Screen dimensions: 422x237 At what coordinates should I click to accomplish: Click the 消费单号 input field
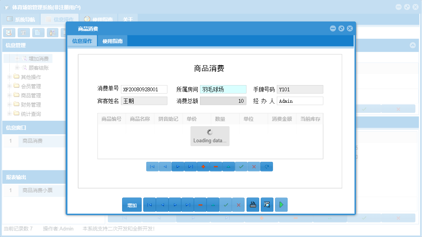[144, 89]
